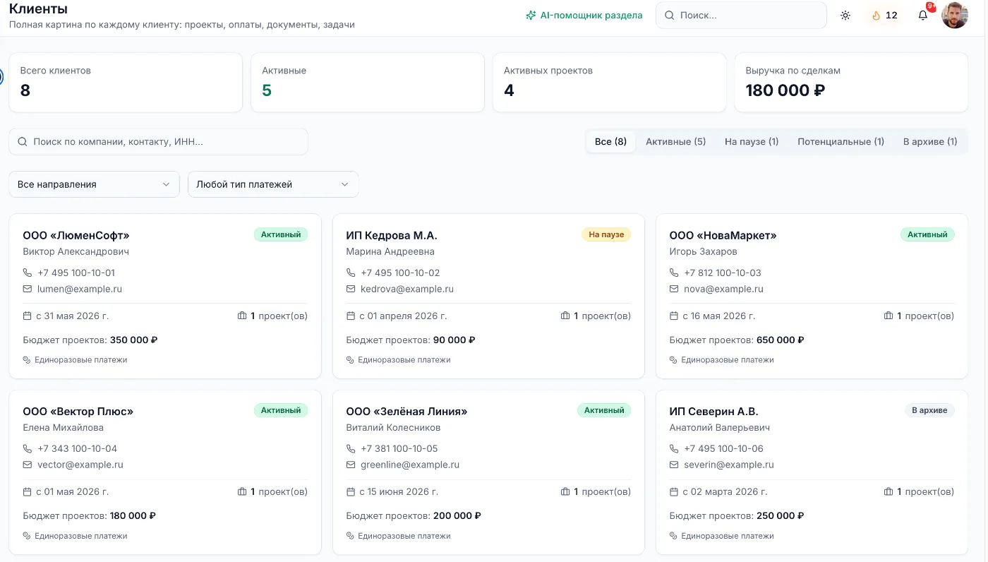Click the payment link icon on the Вектор Плюс card
Screen dimensions: 988x562
(x=28, y=536)
